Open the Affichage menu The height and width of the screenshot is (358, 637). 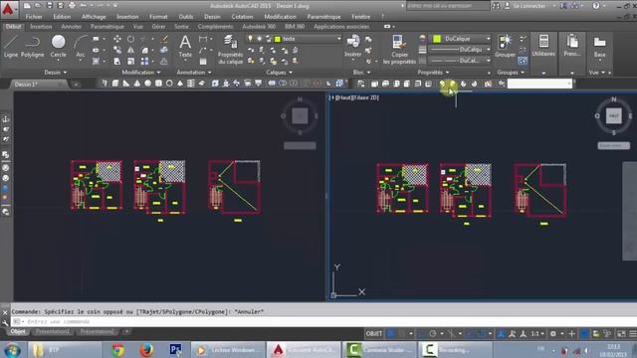pos(94,17)
